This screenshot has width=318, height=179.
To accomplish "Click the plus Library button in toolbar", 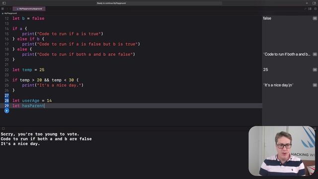I will pyautogui.click(x=307, y=3).
